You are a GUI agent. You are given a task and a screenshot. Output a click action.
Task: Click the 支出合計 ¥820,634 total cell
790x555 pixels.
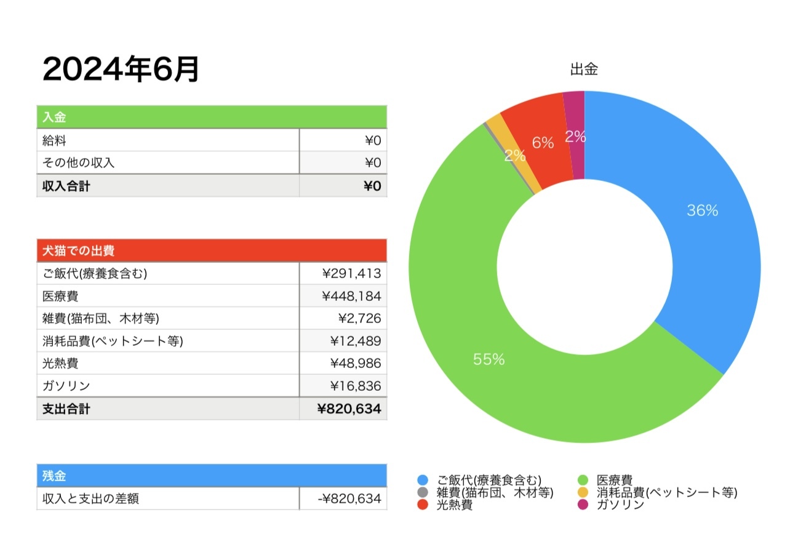343,409
